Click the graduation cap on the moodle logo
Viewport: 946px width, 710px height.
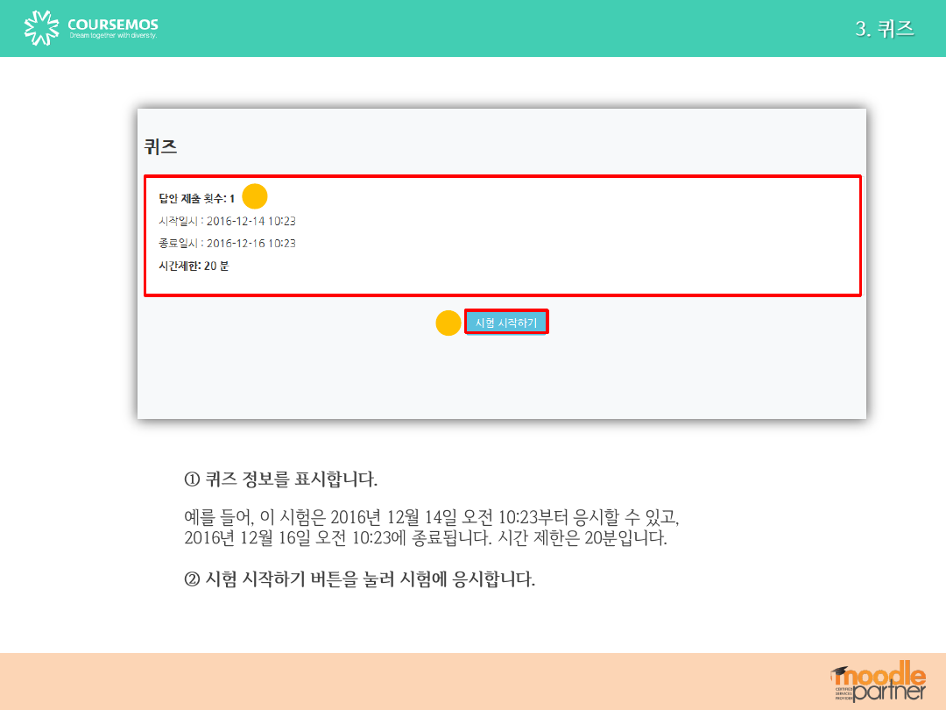(x=841, y=673)
